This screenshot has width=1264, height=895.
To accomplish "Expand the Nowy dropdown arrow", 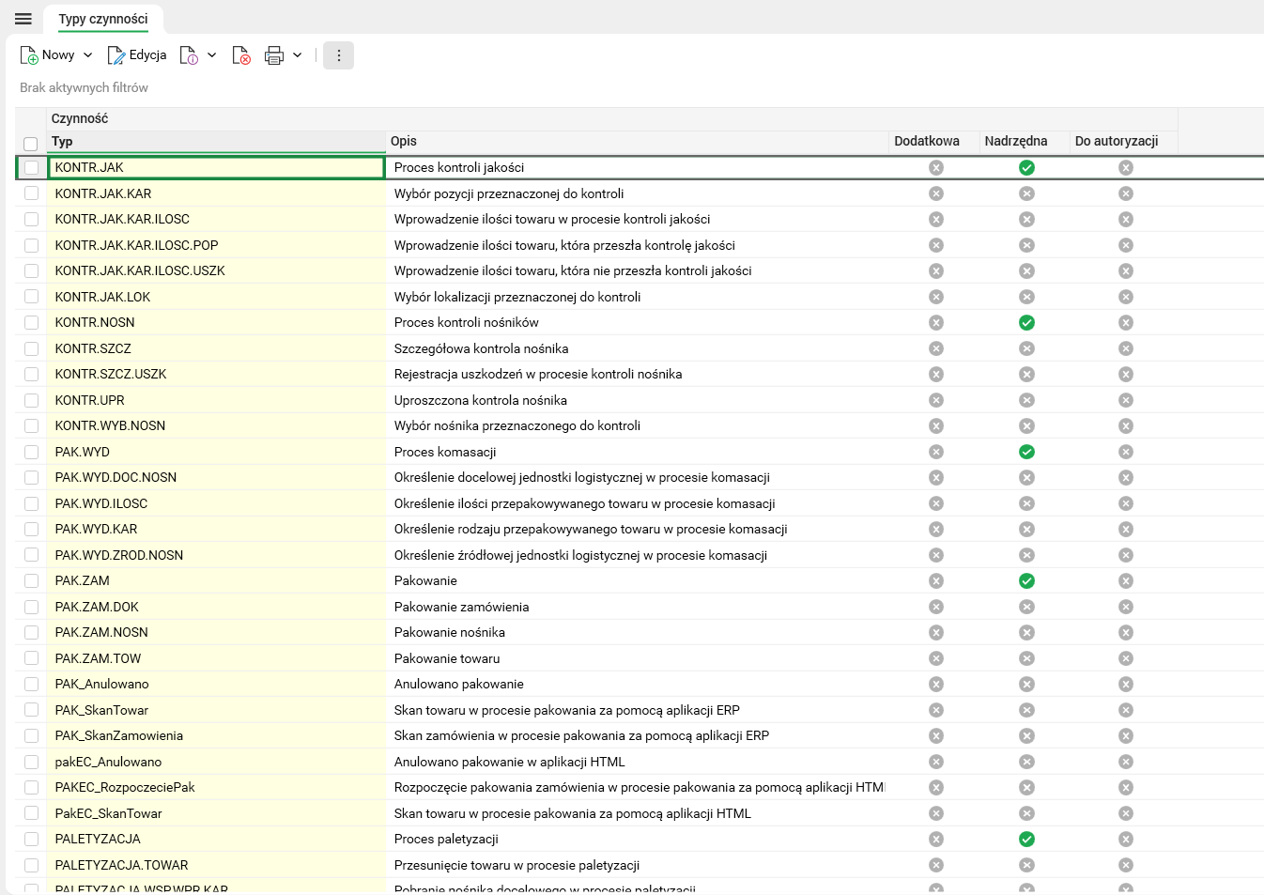I will click(88, 55).
